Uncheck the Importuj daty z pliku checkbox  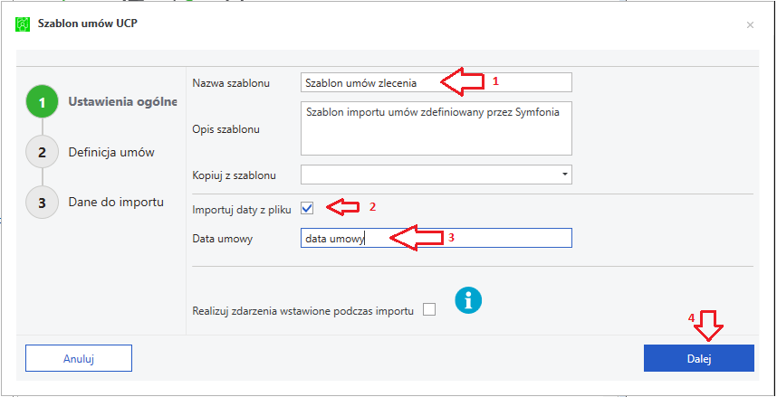point(307,208)
